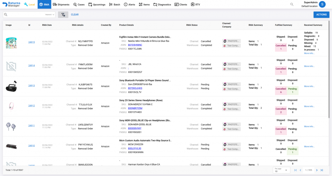Click the PHOTOTE channel chip in row 24911
The image size is (332, 176).
click(232, 125)
